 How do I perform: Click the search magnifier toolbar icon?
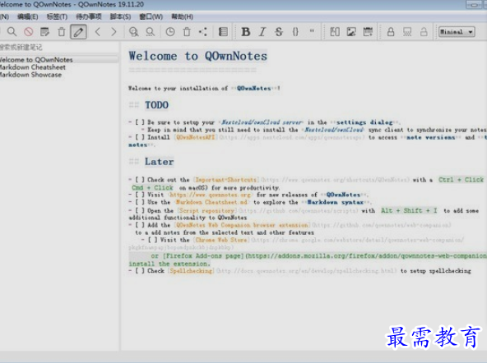12,32
